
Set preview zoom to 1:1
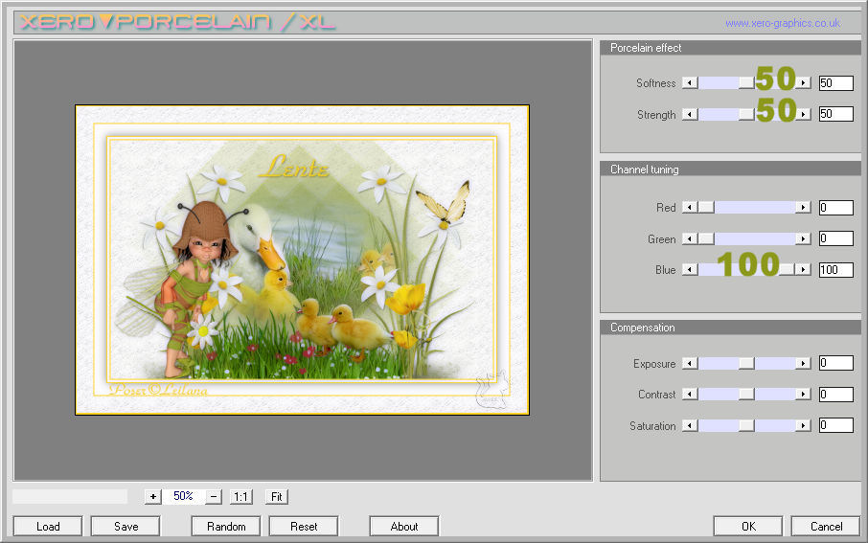tap(240, 496)
